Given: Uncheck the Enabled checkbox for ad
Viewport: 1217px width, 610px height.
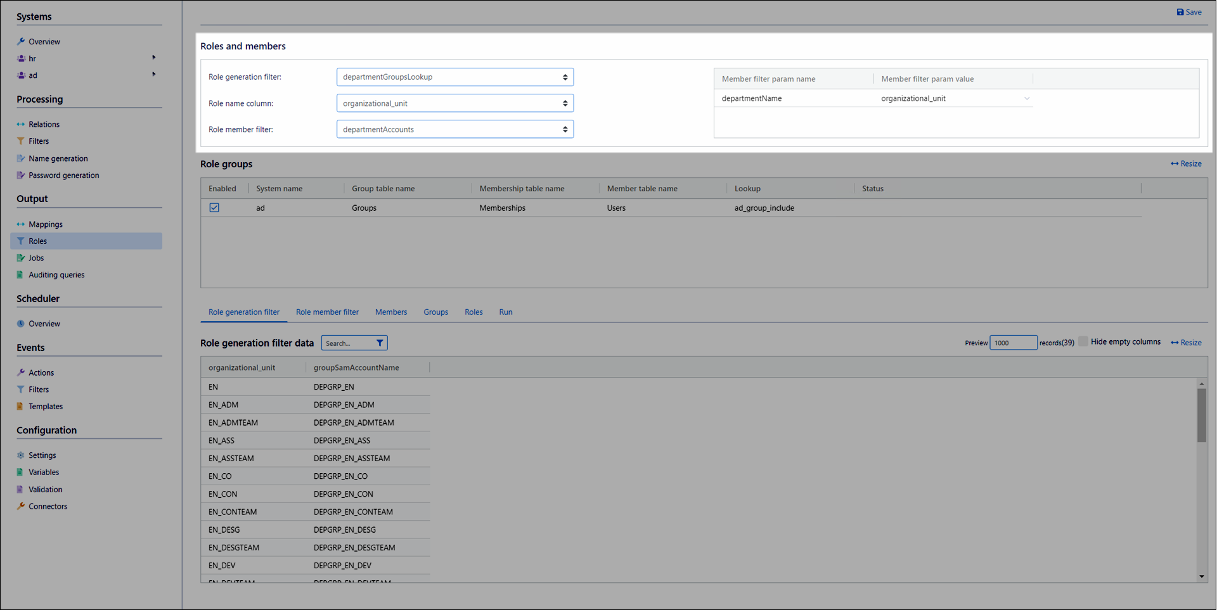Looking at the screenshot, I should click(214, 208).
